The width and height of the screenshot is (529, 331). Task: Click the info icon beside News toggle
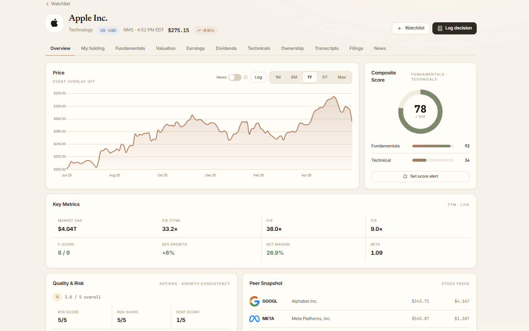pyautogui.click(x=246, y=77)
